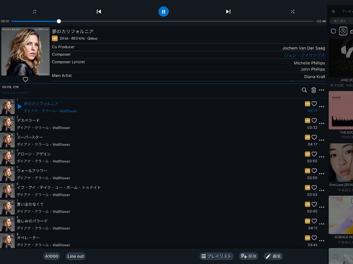This screenshot has width=353, height=264.
Task: Favorite オペレーター track
Action: click(314, 238)
